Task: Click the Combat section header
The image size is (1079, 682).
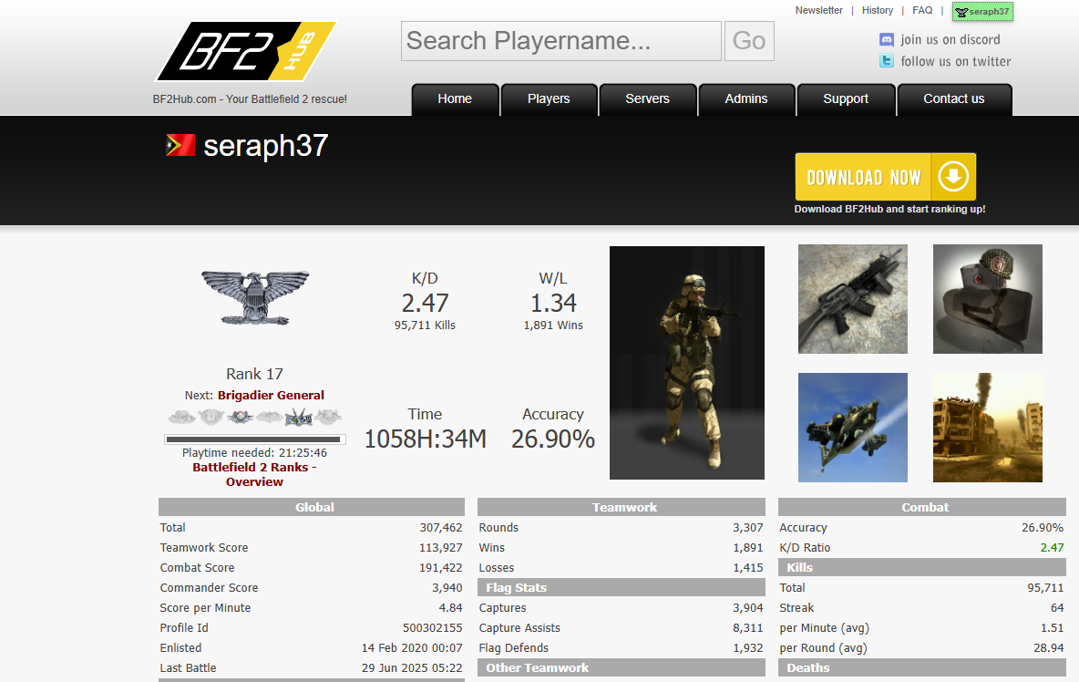Action: tap(922, 507)
